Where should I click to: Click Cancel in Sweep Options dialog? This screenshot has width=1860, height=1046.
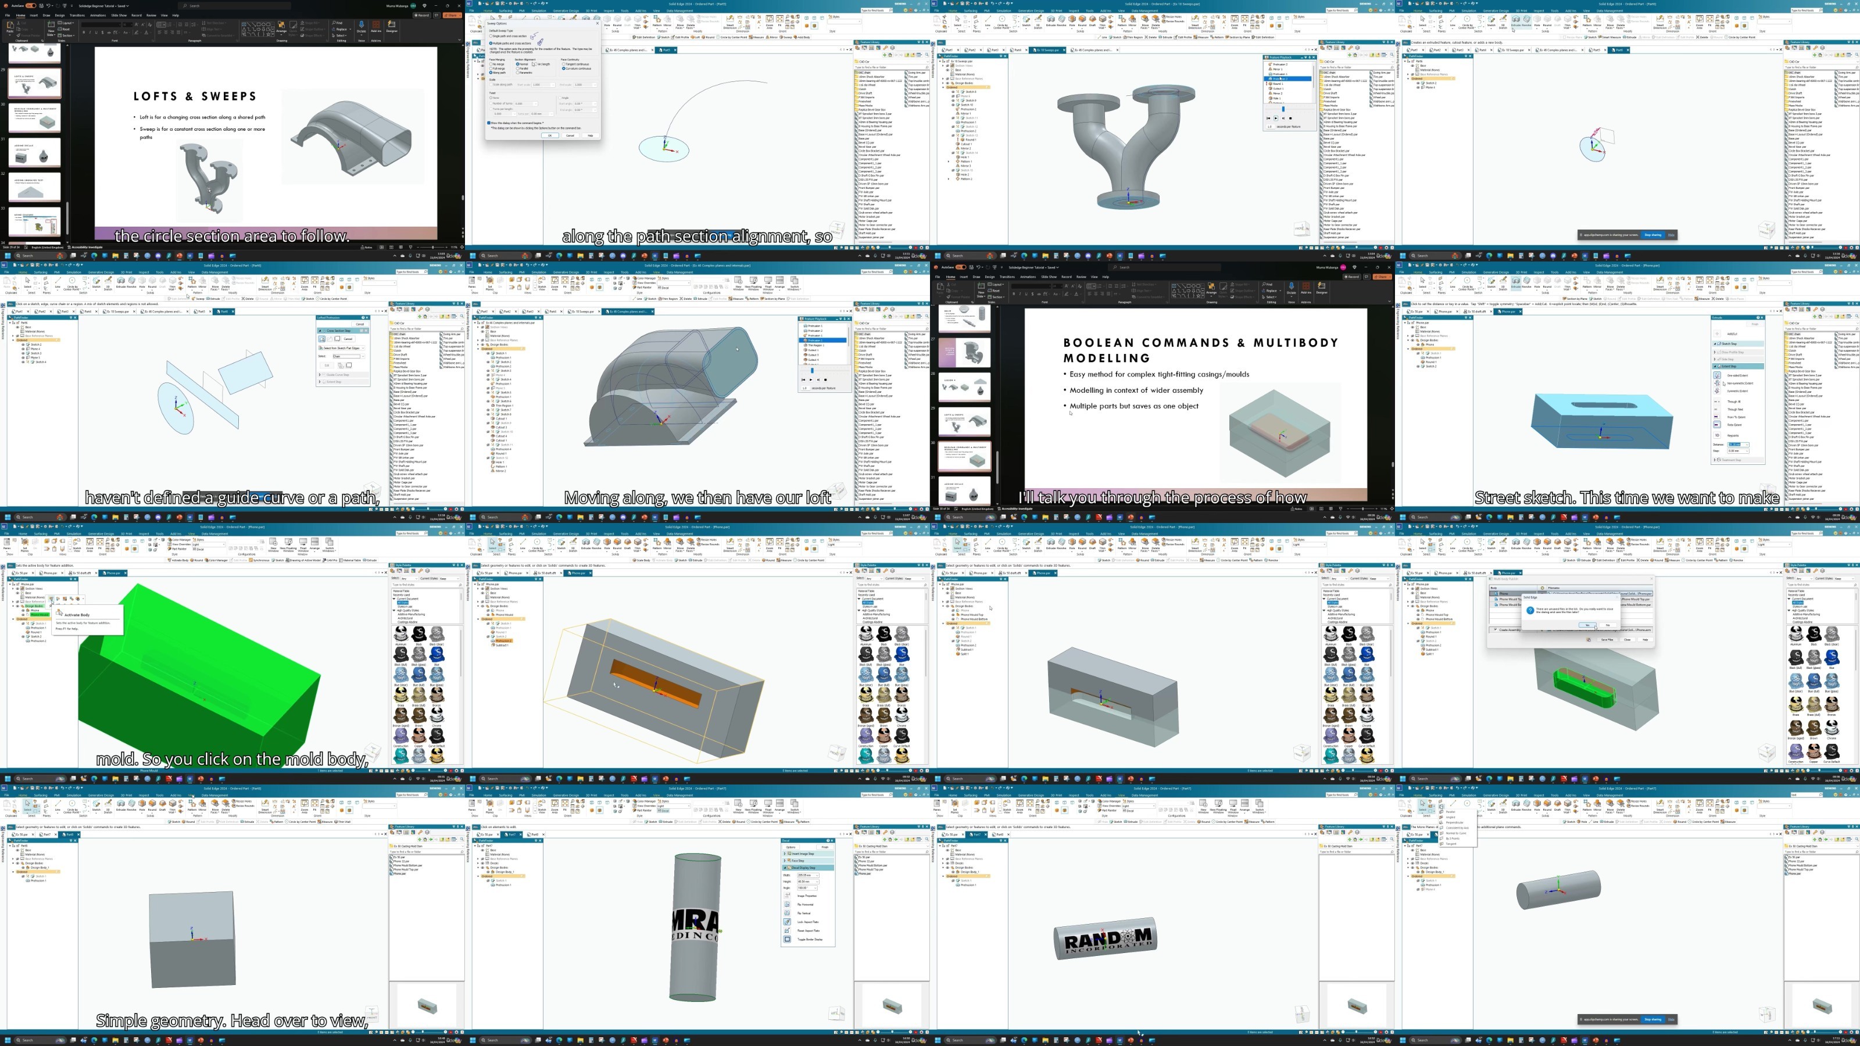pos(570,136)
